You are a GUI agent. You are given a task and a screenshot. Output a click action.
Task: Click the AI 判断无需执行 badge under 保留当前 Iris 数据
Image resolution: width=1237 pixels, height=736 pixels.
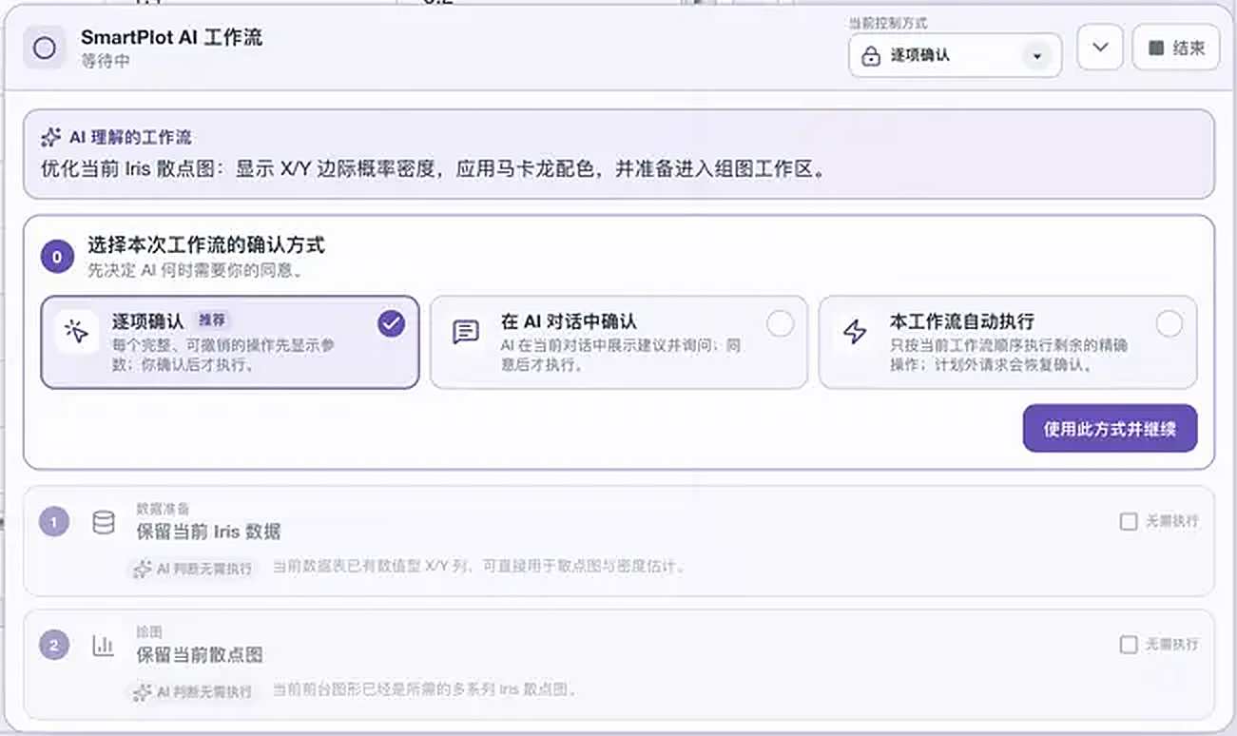point(193,569)
